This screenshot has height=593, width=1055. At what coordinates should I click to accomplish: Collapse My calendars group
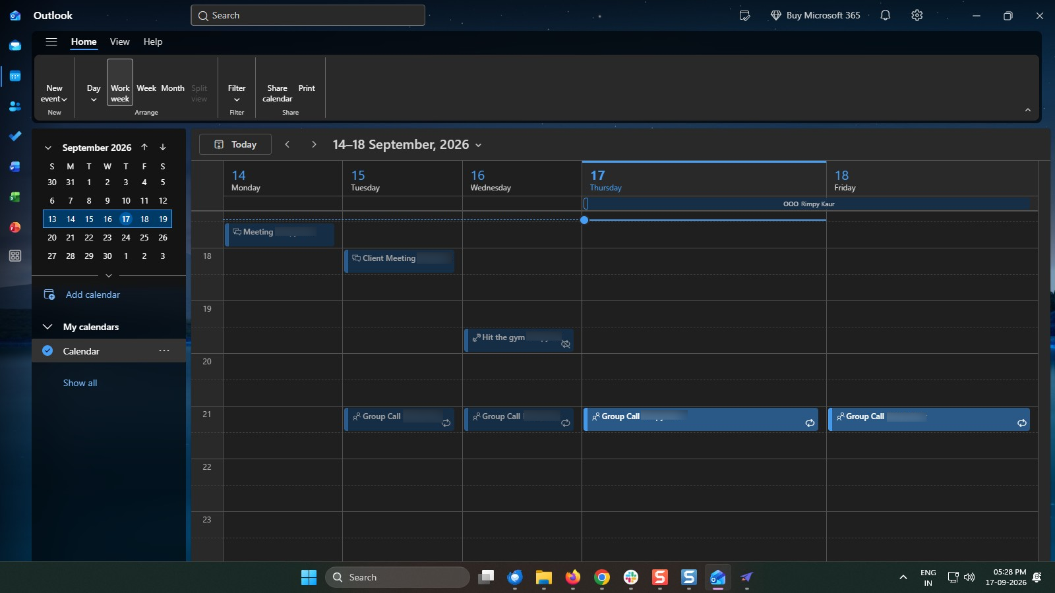pos(47,327)
